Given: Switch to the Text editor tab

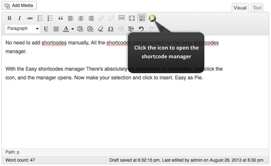Looking at the screenshot, I should [257, 8].
